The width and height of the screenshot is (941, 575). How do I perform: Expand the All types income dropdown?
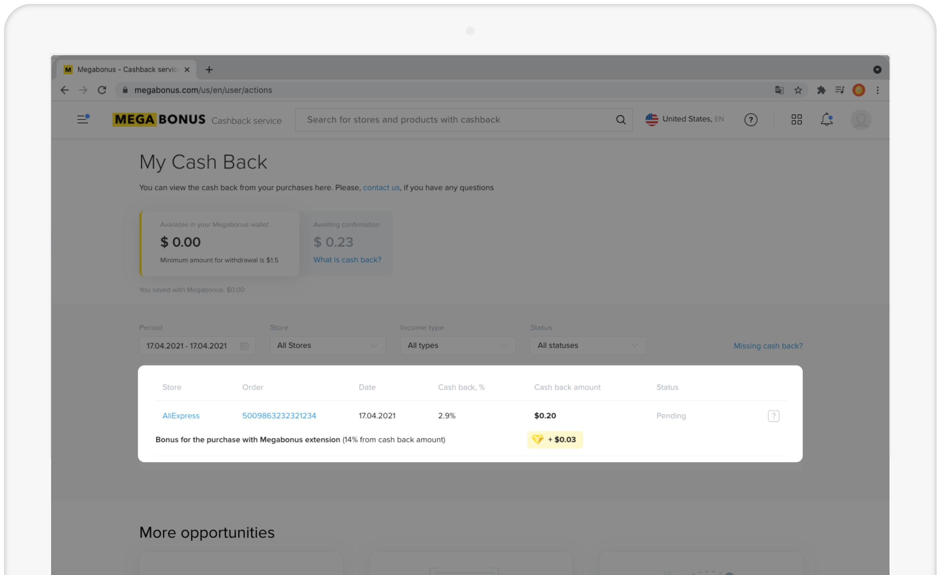tap(457, 346)
